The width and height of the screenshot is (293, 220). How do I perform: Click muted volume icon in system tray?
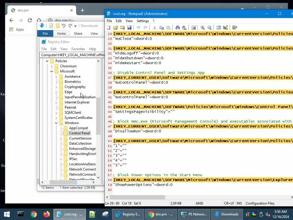(268, 214)
